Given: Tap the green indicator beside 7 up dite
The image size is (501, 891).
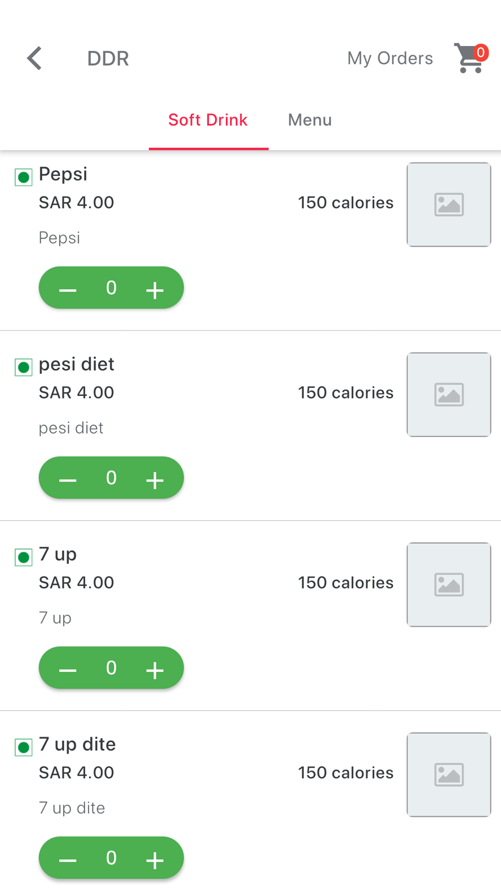Looking at the screenshot, I should point(24,747).
